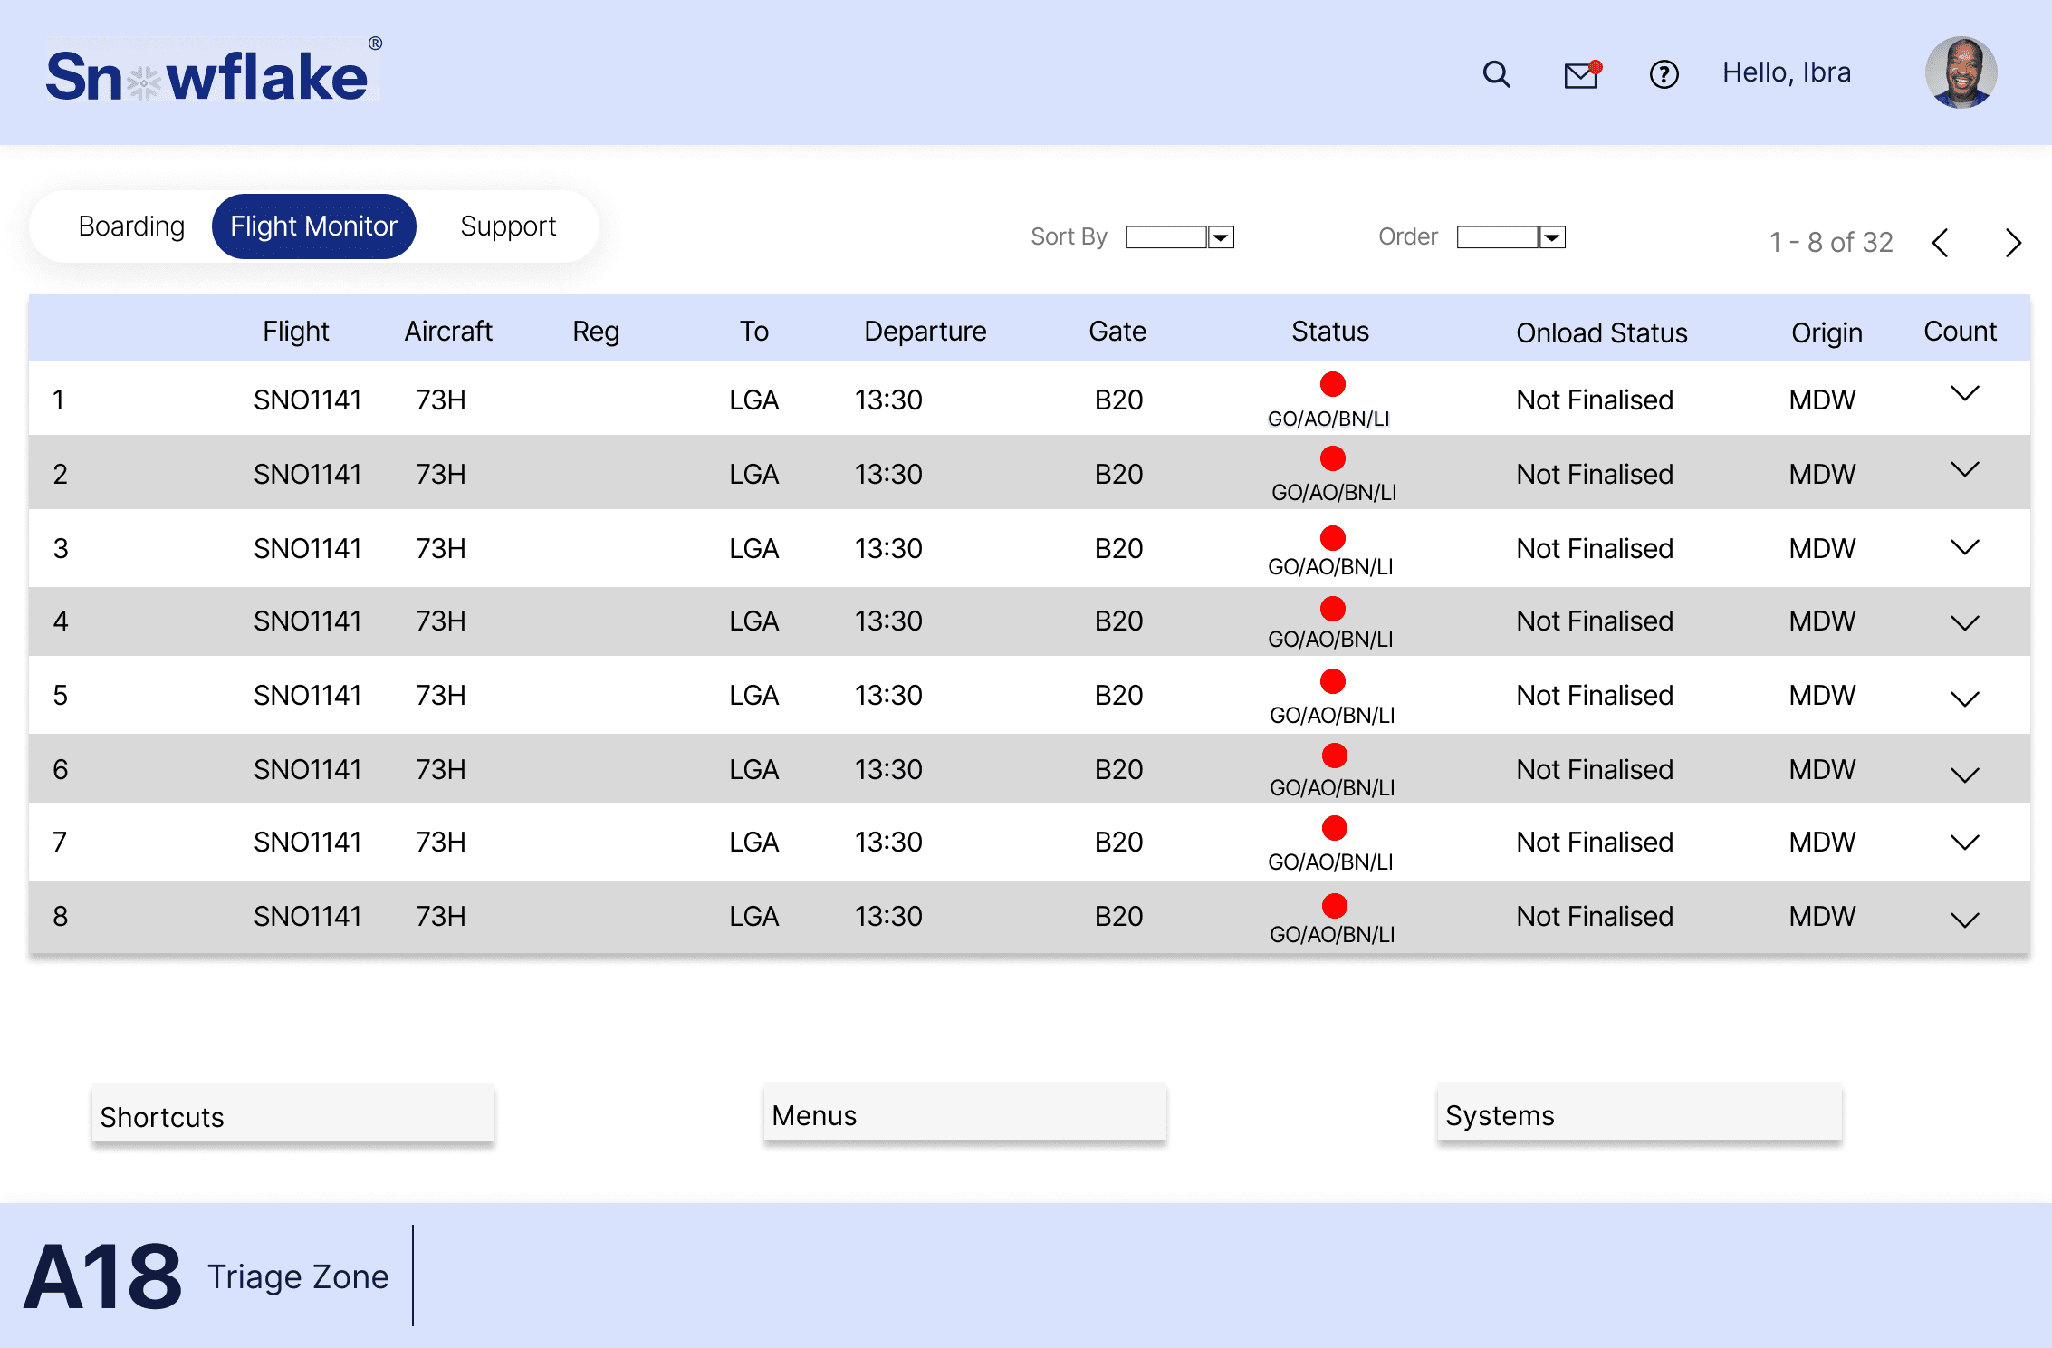This screenshot has height=1348, width=2052.
Task: Go to next page arrow
Action: point(2012,243)
